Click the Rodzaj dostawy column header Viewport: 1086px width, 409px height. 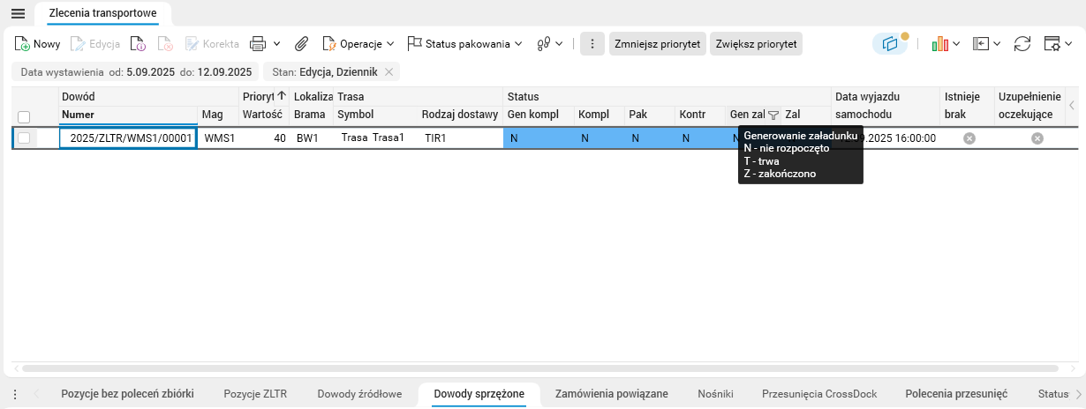459,115
